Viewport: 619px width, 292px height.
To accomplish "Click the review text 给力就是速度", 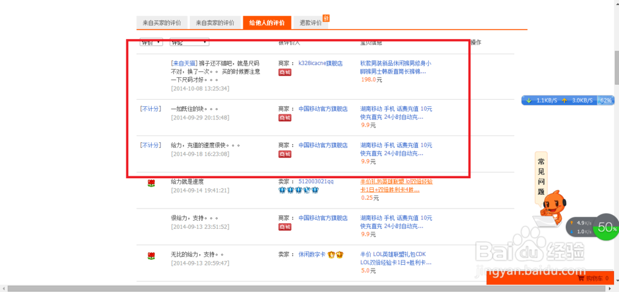I will [x=187, y=181].
